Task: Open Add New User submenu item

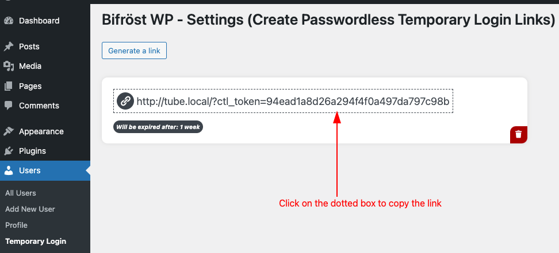Action: coord(30,209)
